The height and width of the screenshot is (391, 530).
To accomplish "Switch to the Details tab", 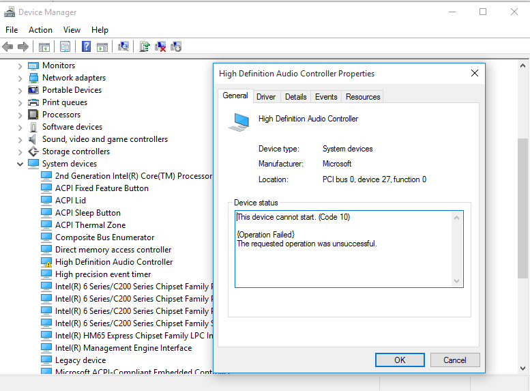I will (x=296, y=97).
